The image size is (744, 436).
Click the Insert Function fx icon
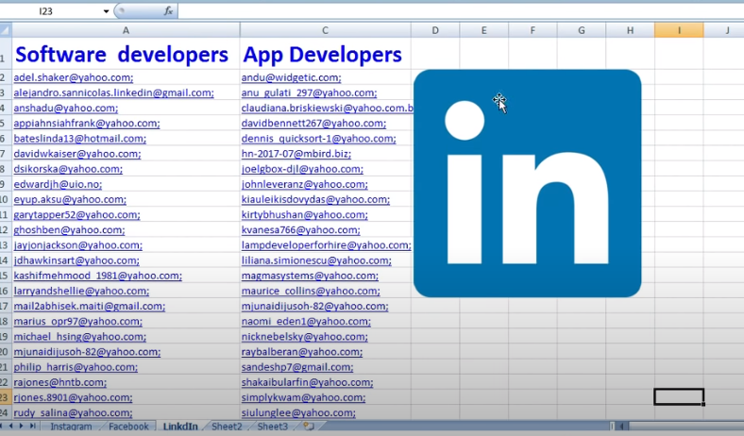(168, 10)
